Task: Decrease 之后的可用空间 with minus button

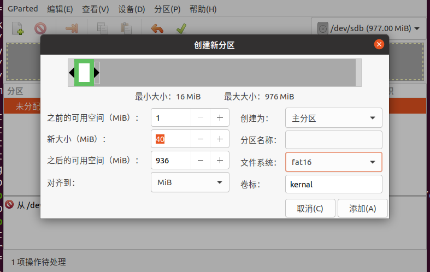Action: (201, 161)
